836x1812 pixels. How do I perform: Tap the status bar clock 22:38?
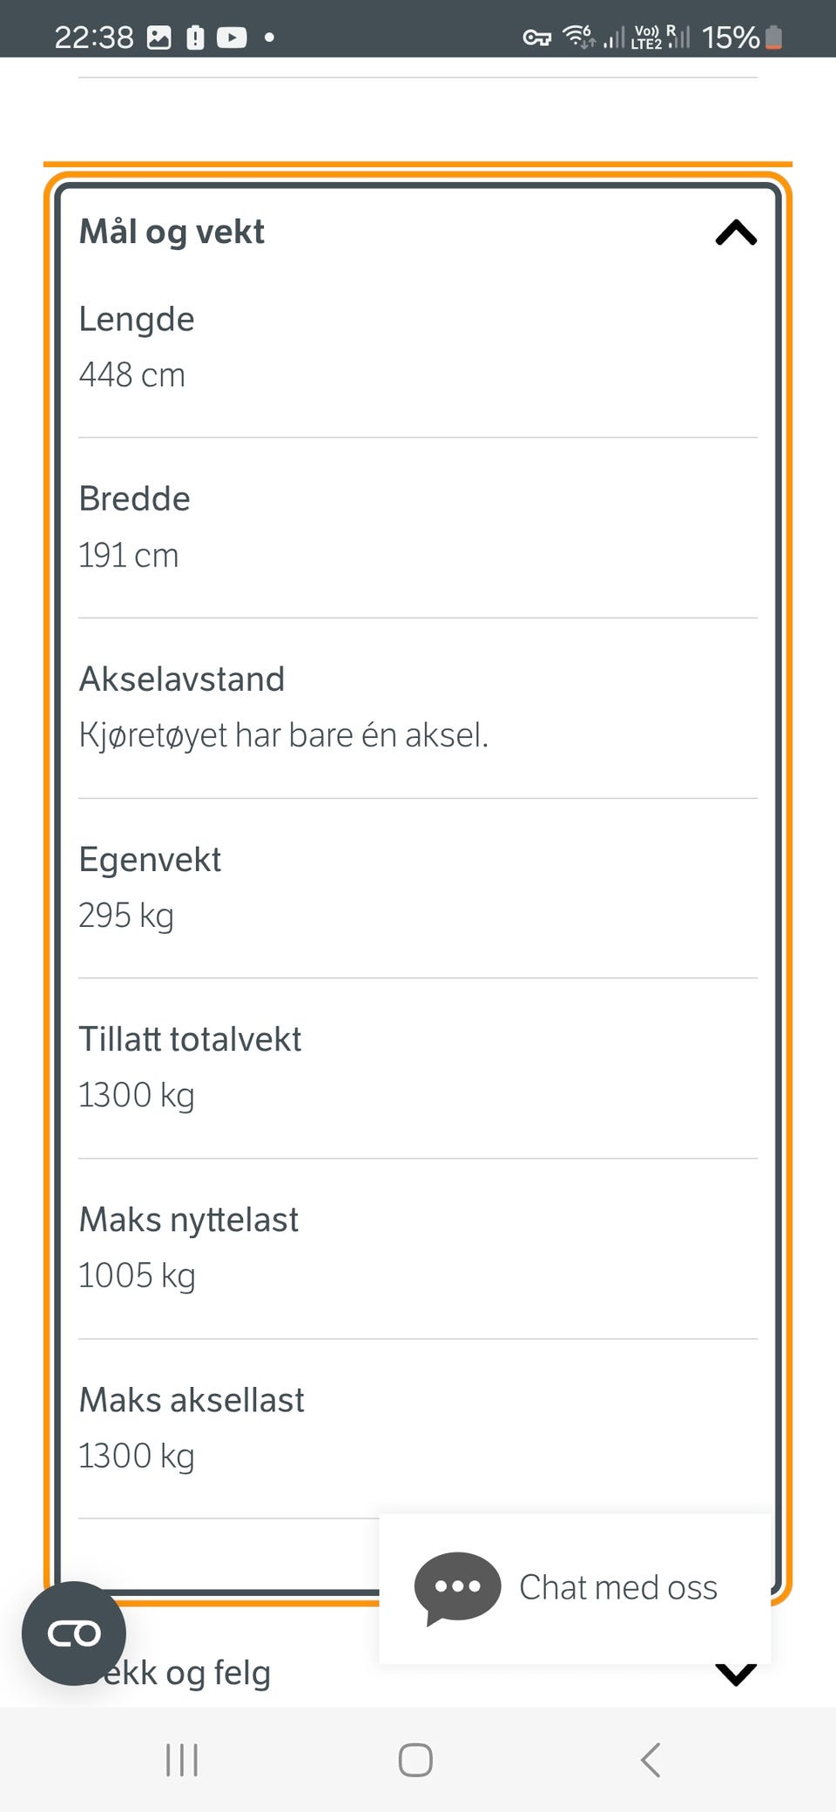(x=93, y=37)
